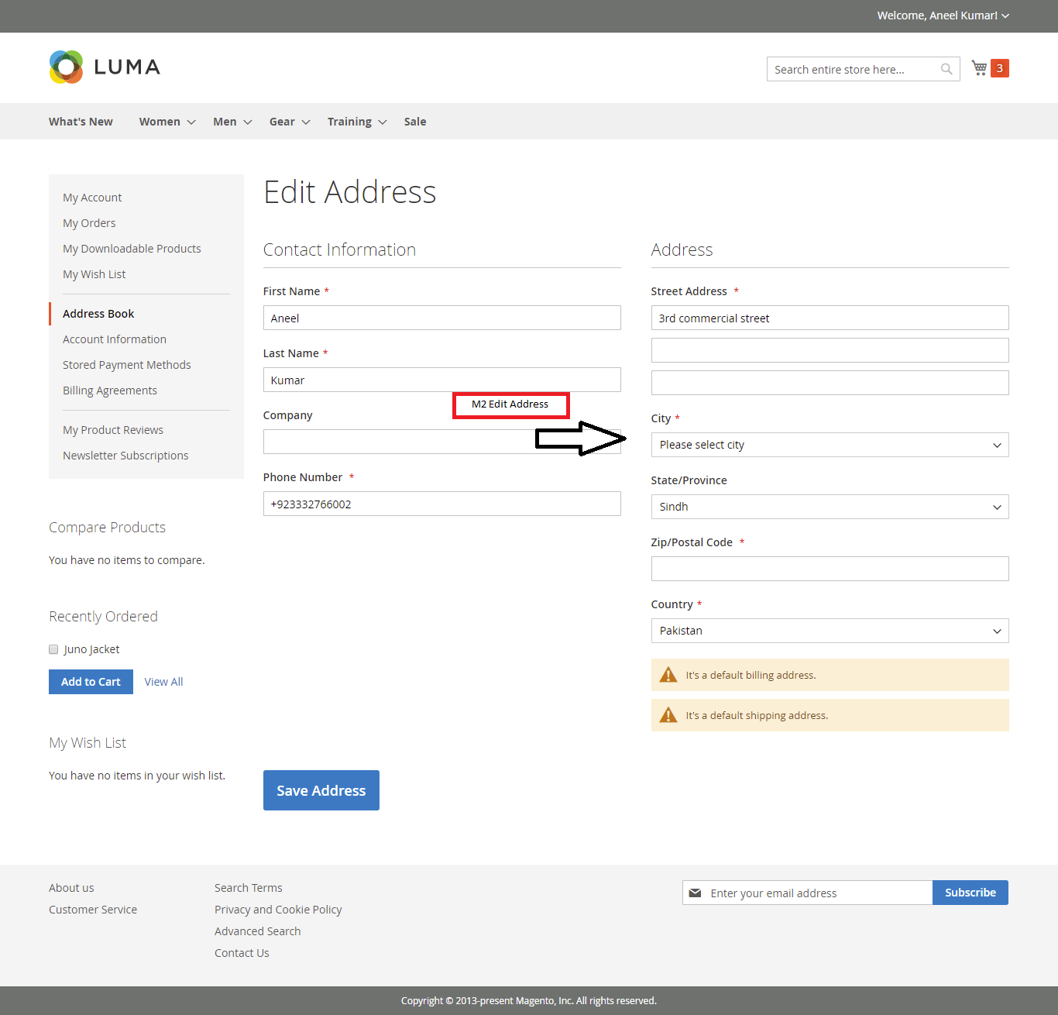
Task: Click the Edit Address page heading
Action: (x=350, y=192)
